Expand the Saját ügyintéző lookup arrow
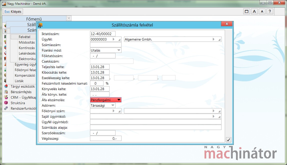Screen dimensions: 287x165 click(x=213, y=116)
